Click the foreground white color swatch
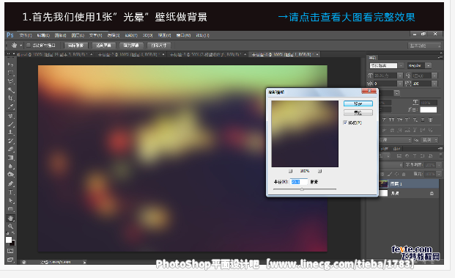This screenshot has width=455, height=278. pyautogui.click(x=9, y=240)
